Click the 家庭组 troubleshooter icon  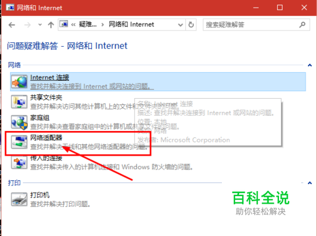coord(19,122)
